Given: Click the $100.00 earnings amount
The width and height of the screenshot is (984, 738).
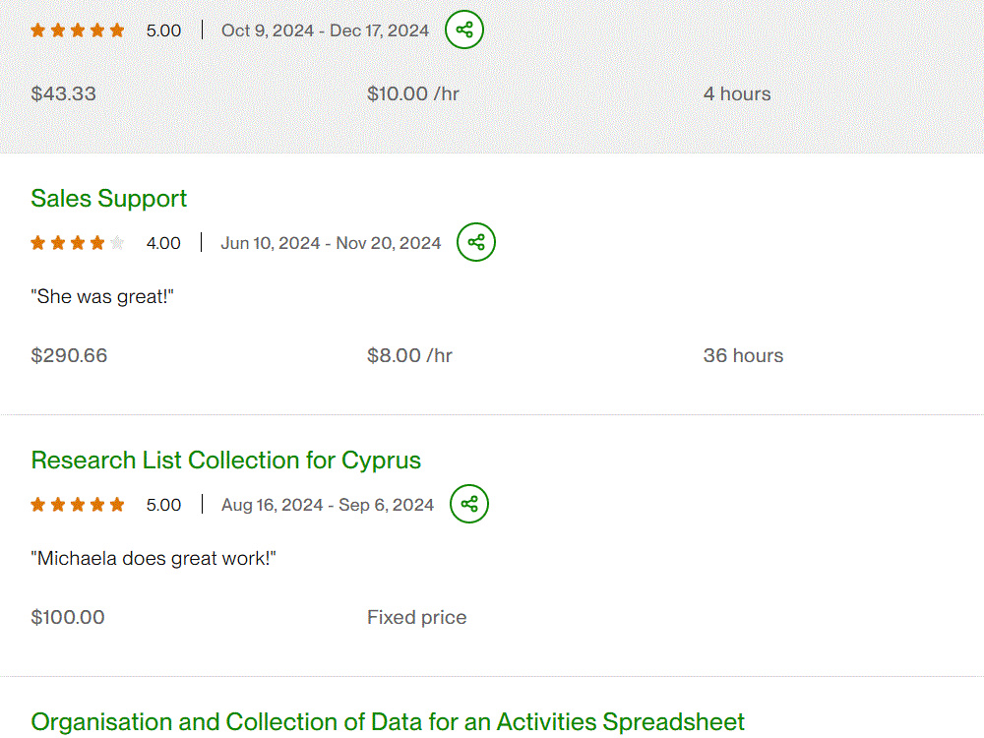Looking at the screenshot, I should point(68,617).
